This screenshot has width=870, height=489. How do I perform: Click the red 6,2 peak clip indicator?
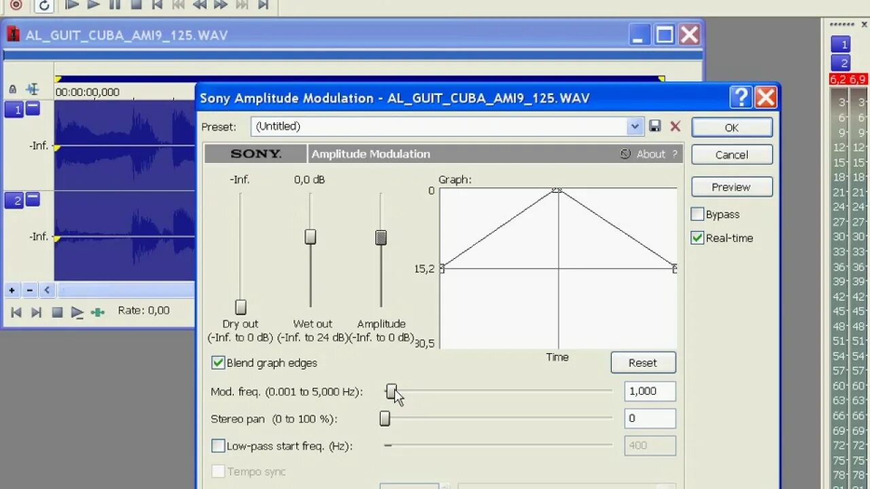(x=838, y=79)
